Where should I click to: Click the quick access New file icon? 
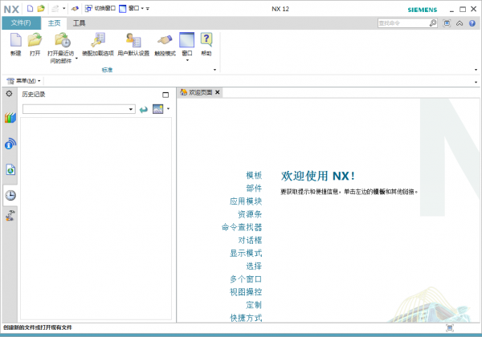pyautogui.click(x=30, y=9)
